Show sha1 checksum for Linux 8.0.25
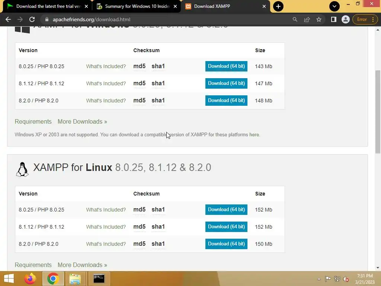This screenshot has width=381, height=286. 158,210
